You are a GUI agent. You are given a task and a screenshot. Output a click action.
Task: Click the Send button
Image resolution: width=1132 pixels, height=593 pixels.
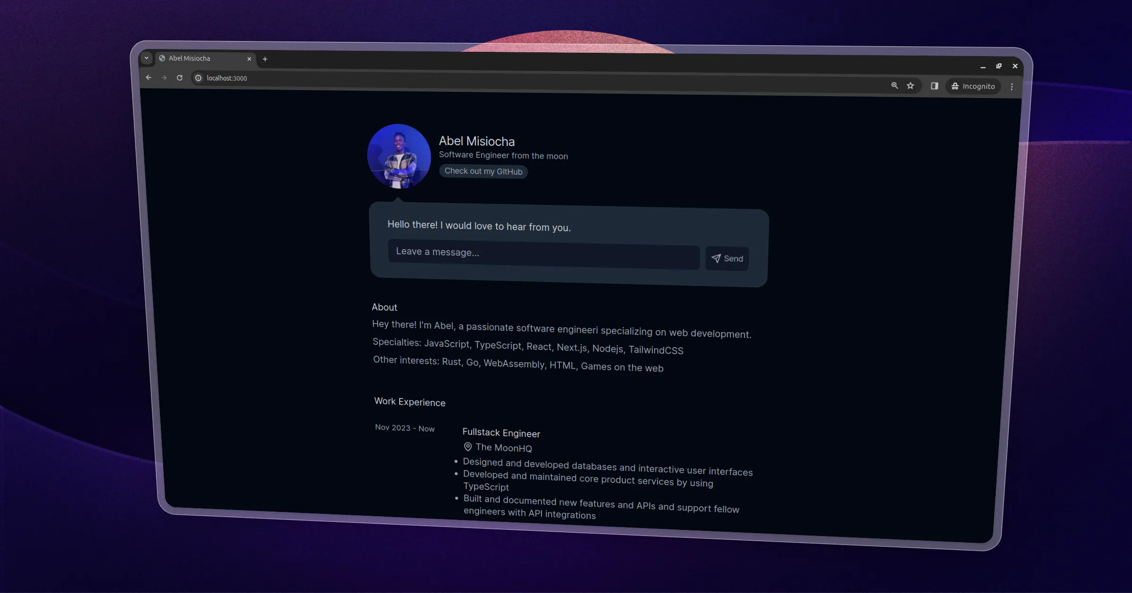(x=727, y=259)
